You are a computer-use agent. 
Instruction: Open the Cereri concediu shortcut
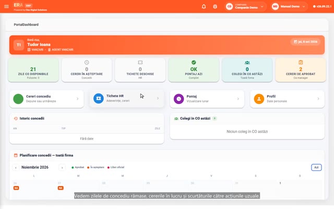point(46,99)
